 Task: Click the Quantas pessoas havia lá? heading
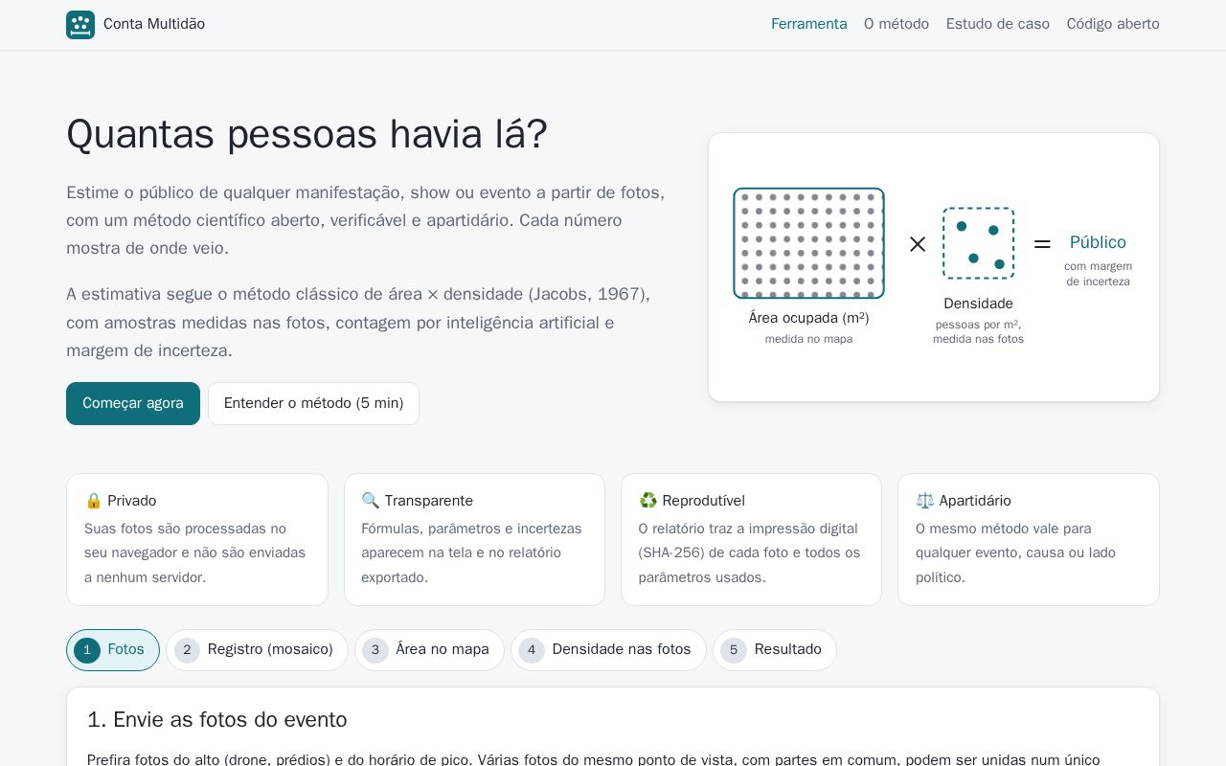click(x=306, y=133)
